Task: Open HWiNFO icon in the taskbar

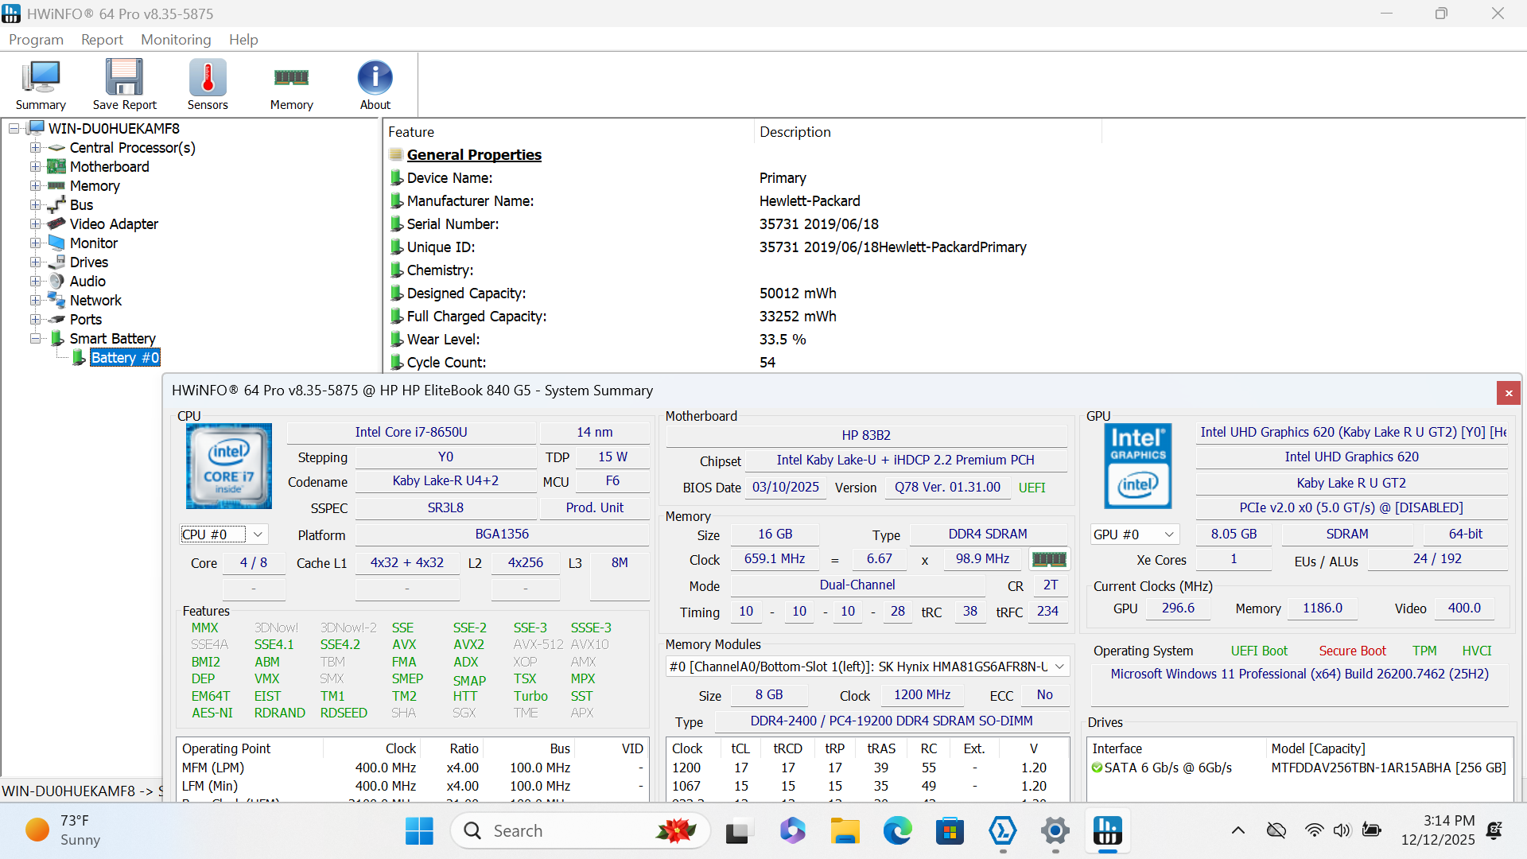Action: click(x=1107, y=831)
